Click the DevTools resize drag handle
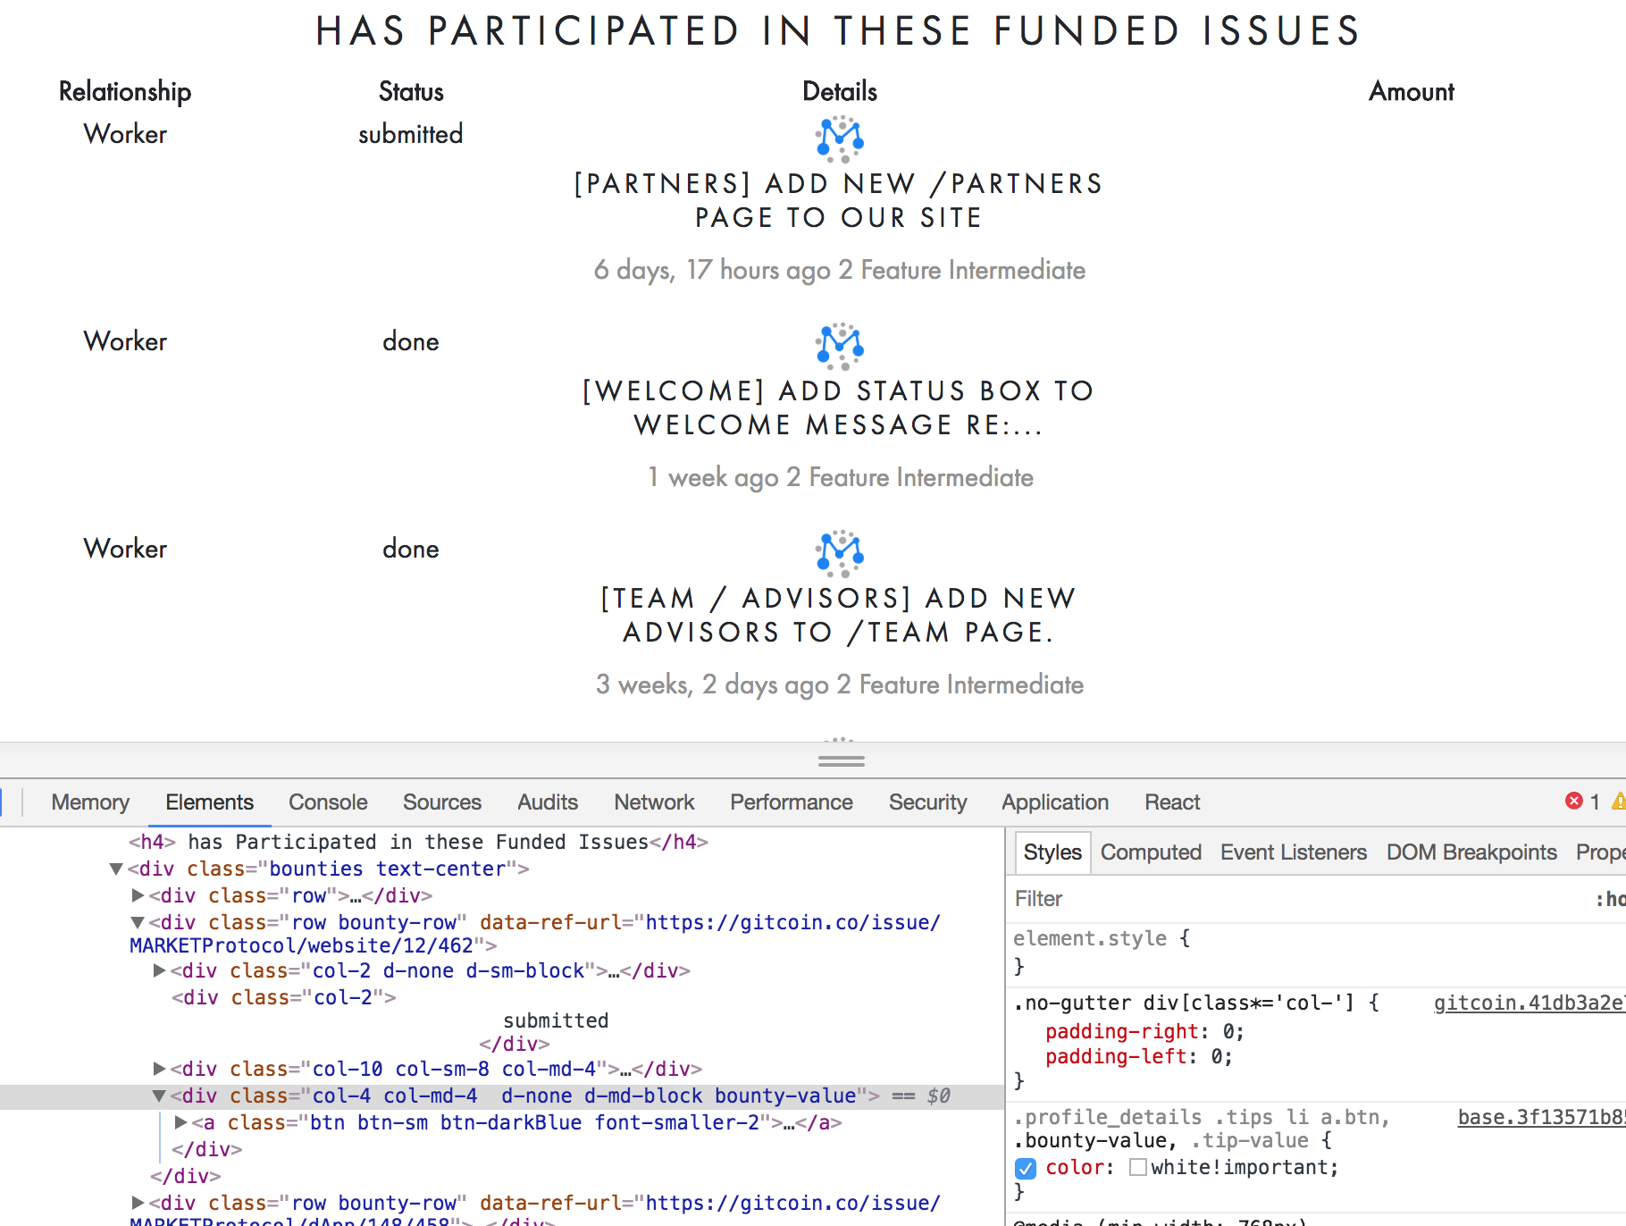The height and width of the screenshot is (1226, 1626). (x=841, y=760)
